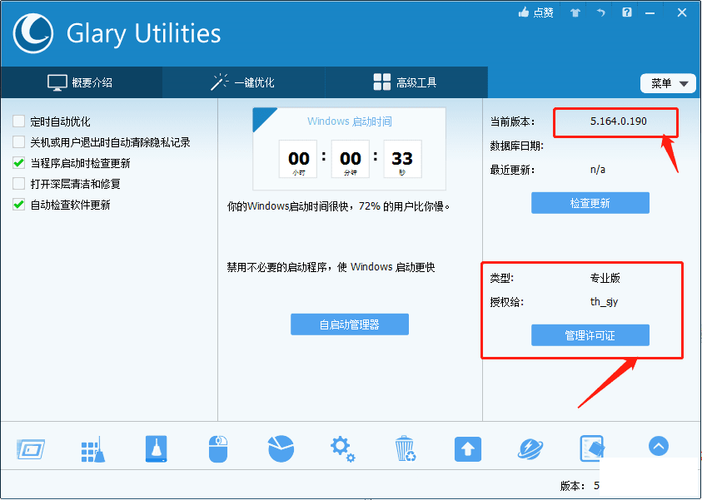Screen dimensions: 702x500
Task: Collapse the toolbar with the round up-chevron icon
Action: (658, 446)
